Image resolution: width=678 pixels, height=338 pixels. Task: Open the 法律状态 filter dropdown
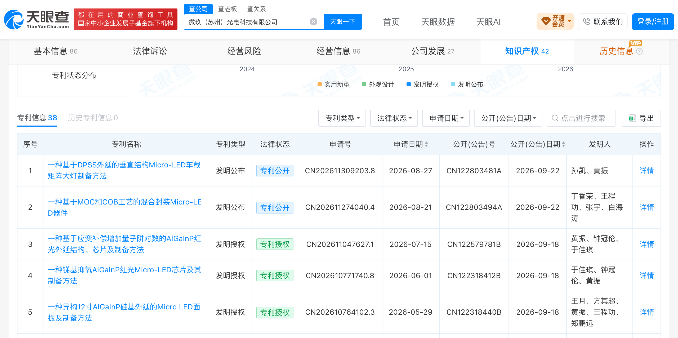point(394,118)
